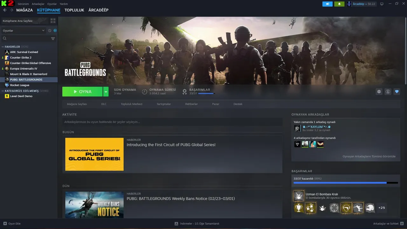Viewport: 407px width, 229px height.
Task: Click the blue announcements megaphone icon
Action: (x=327, y=4)
